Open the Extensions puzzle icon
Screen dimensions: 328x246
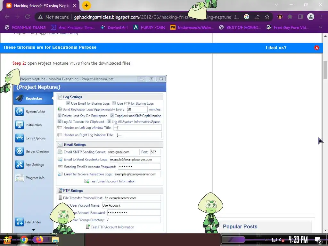coord(290,17)
